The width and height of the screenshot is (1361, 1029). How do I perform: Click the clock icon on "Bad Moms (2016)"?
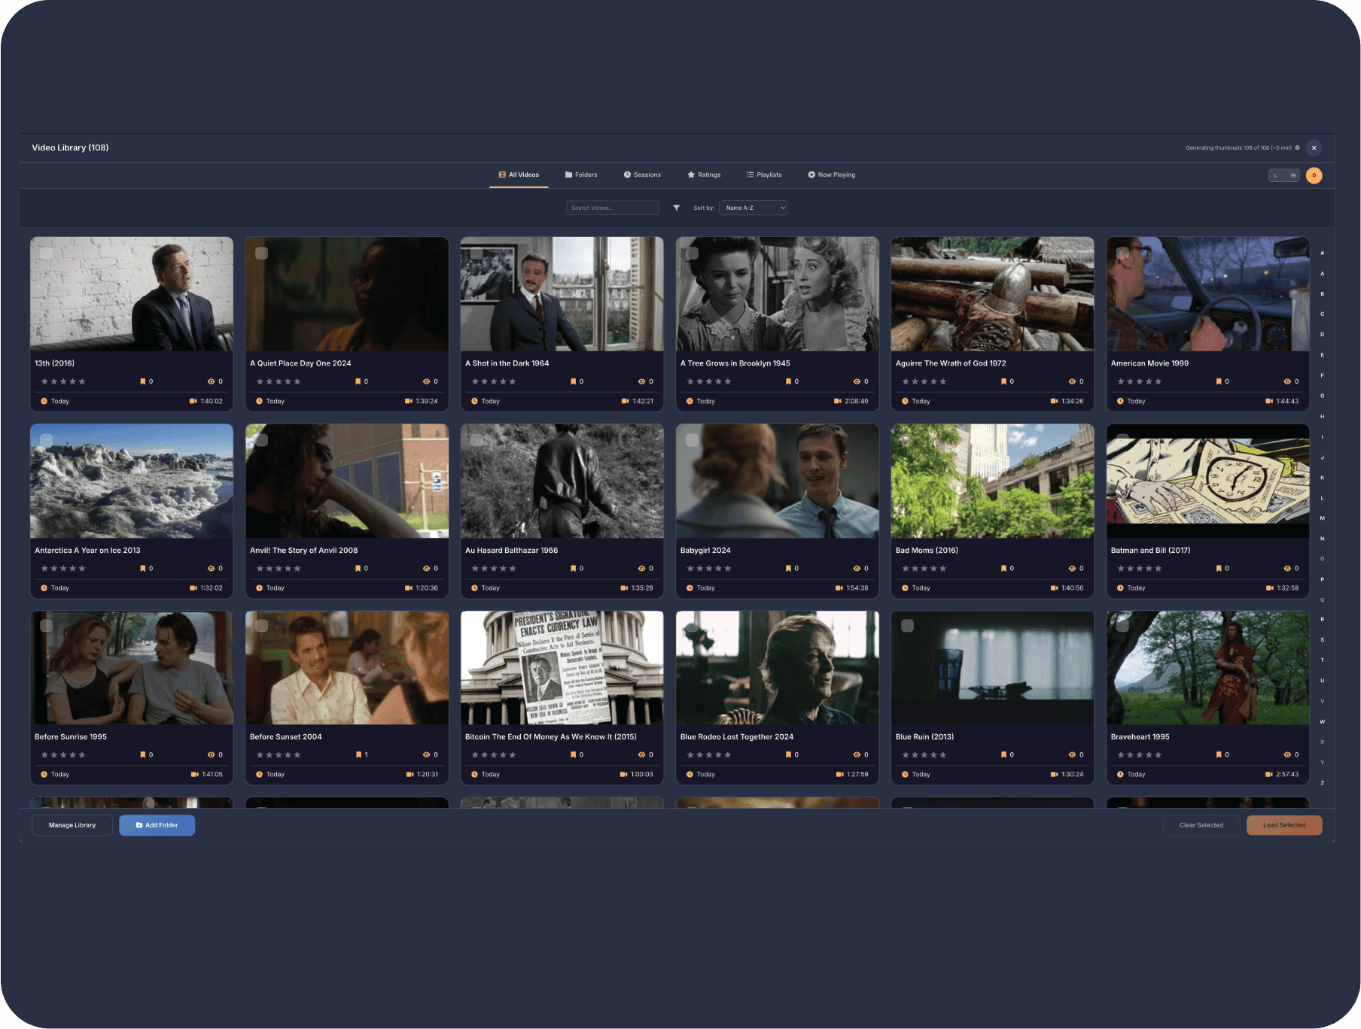[905, 588]
